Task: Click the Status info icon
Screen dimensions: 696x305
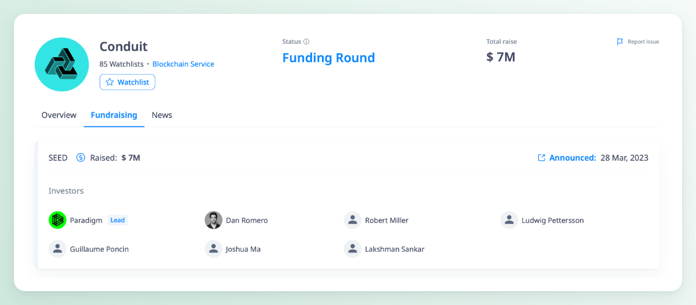Action: click(x=306, y=42)
